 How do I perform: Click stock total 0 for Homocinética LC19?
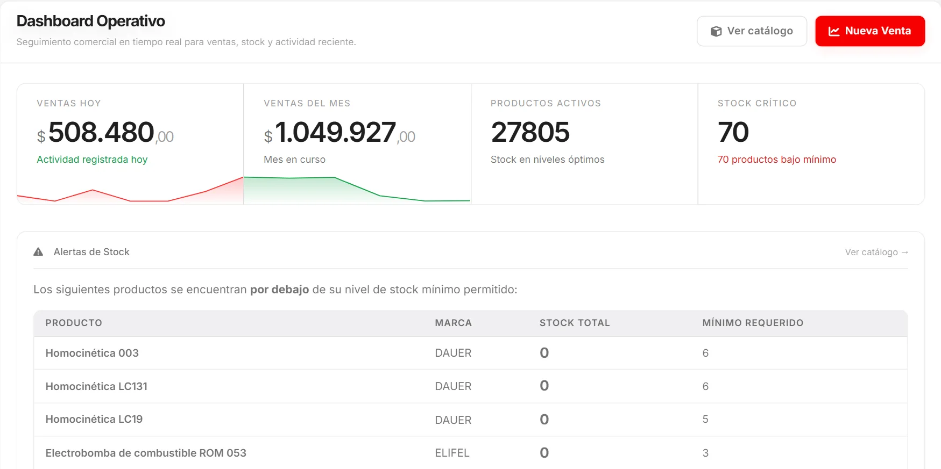click(x=544, y=420)
